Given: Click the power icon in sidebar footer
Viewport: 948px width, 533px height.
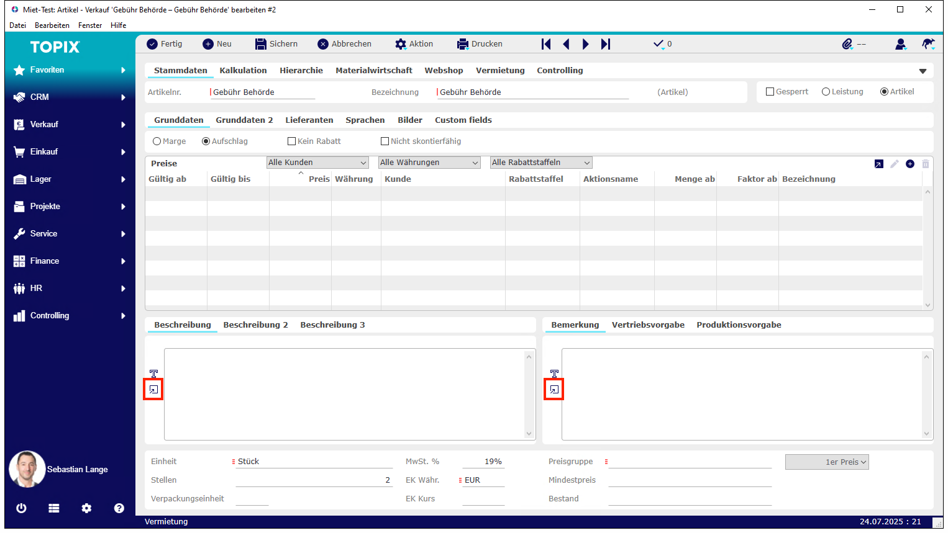Looking at the screenshot, I should (x=21, y=508).
